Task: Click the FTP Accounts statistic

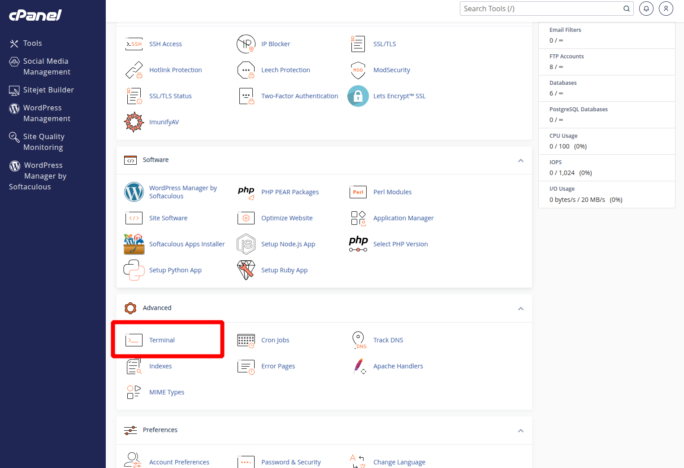Action: pyautogui.click(x=606, y=62)
